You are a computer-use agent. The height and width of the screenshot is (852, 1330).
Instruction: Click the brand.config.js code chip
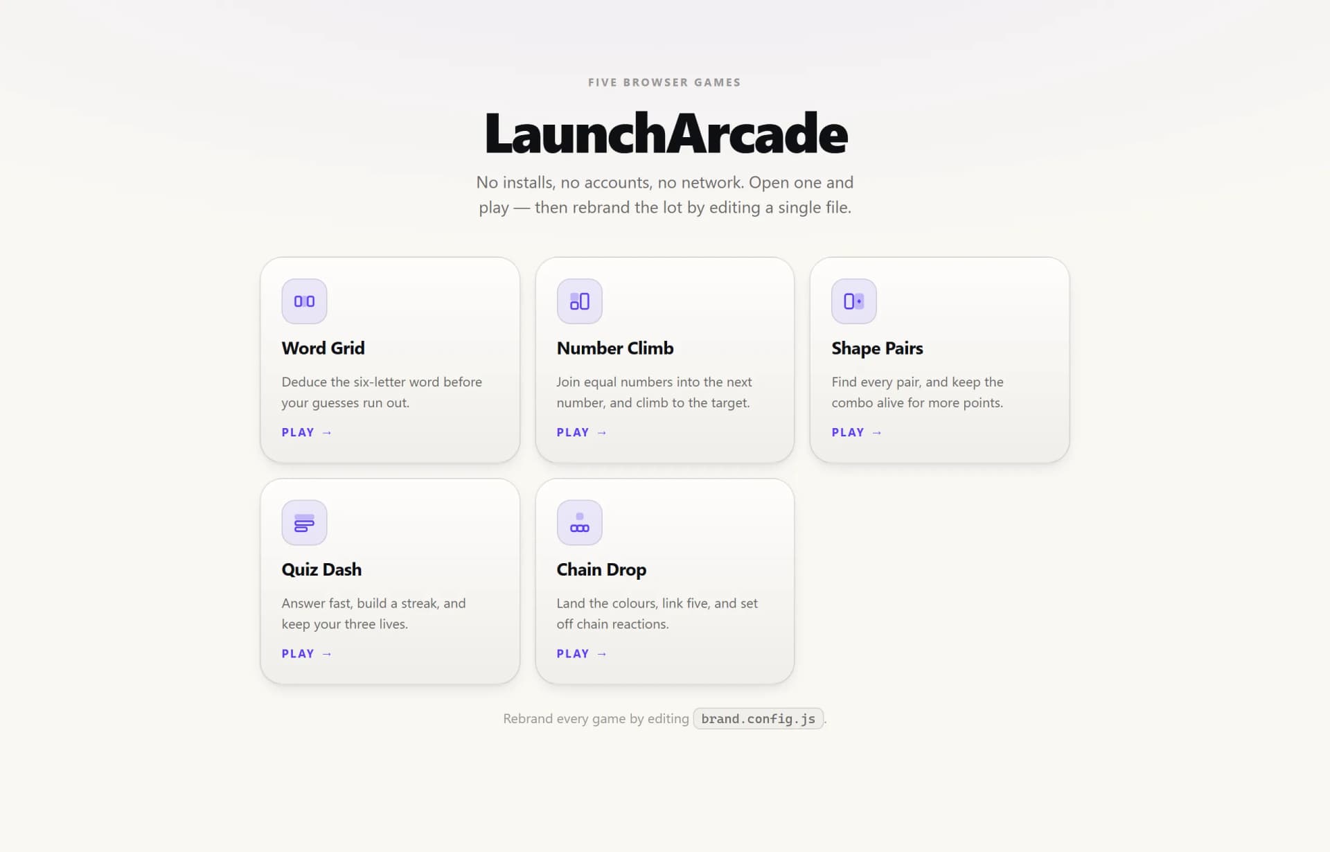click(x=758, y=718)
